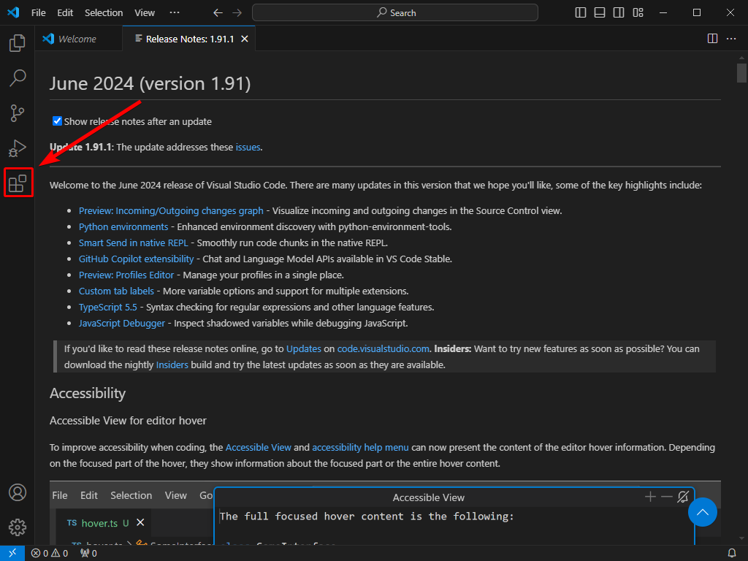This screenshot has width=748, height=561.
Task: Open the TypeScript 5.5 link
Action: click(108, 307)
